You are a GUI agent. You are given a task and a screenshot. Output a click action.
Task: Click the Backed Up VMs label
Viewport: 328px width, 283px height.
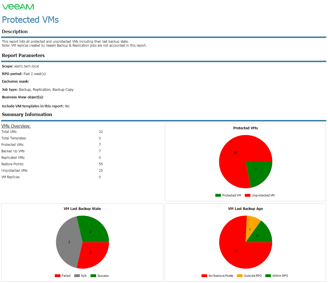13,151
